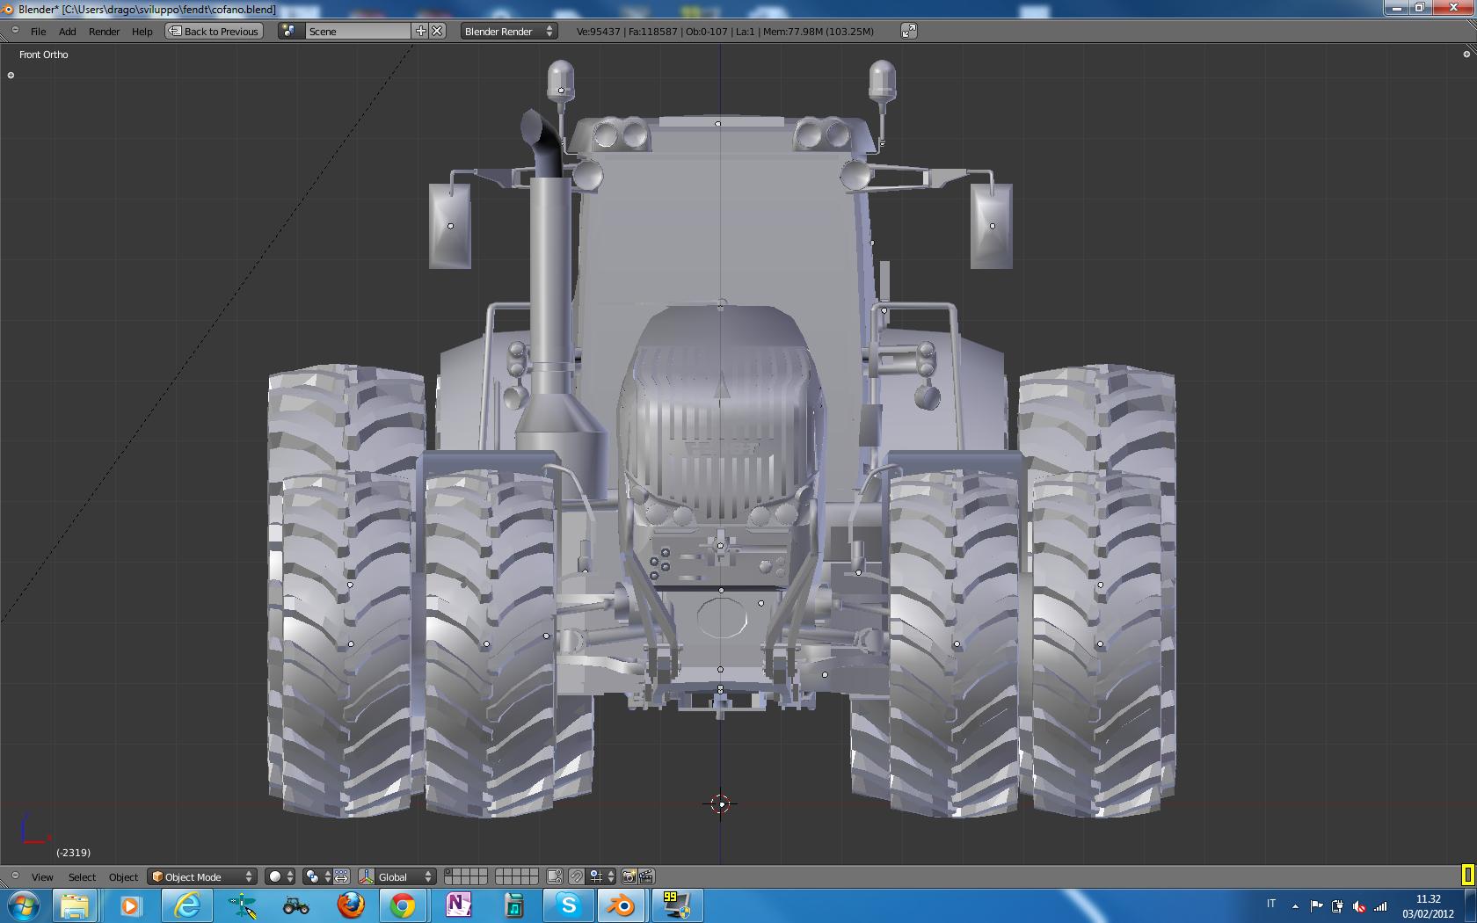Open the Object Mode dropdown

click(202, 876)
